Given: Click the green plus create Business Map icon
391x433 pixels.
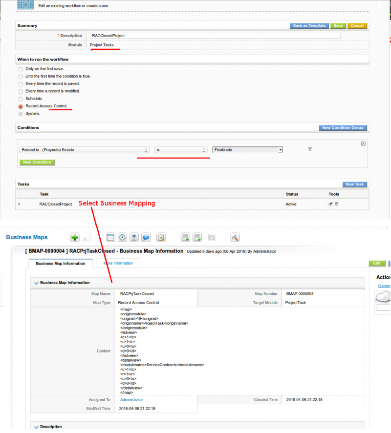Looking at the screenshot, I should coord(75,237).
